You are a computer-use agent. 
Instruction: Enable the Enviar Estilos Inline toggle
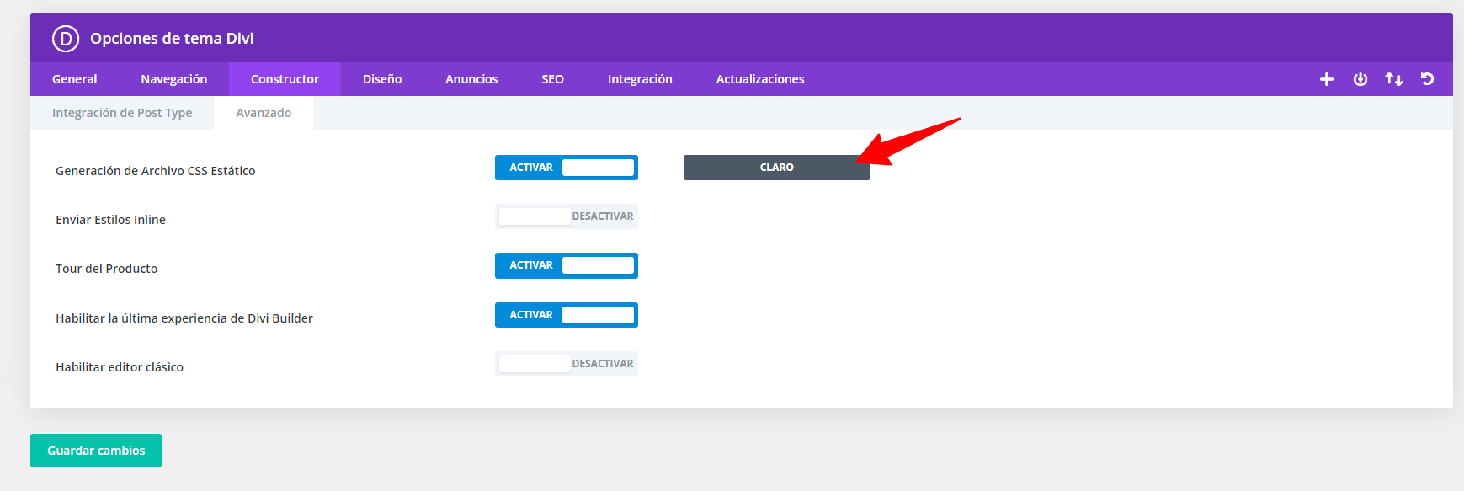coord(567,216)
